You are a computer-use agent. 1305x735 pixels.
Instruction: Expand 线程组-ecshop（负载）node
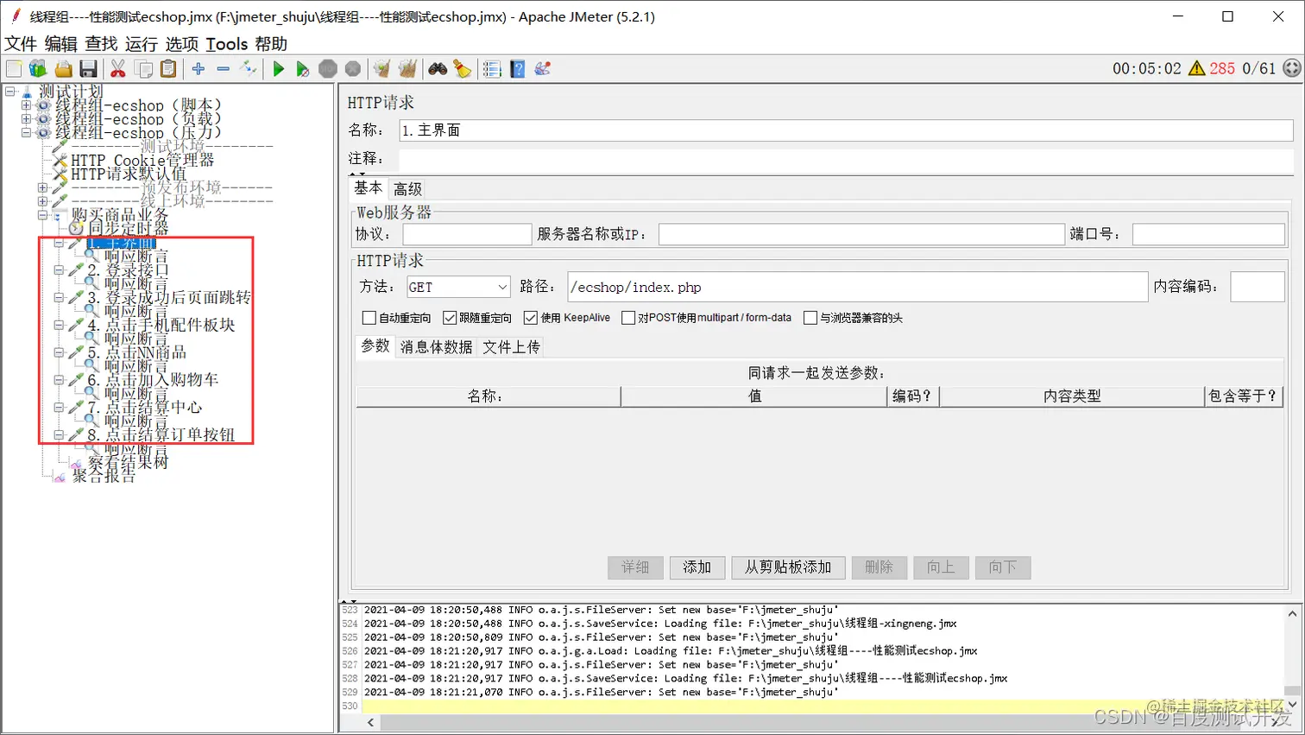click(26, 119)
